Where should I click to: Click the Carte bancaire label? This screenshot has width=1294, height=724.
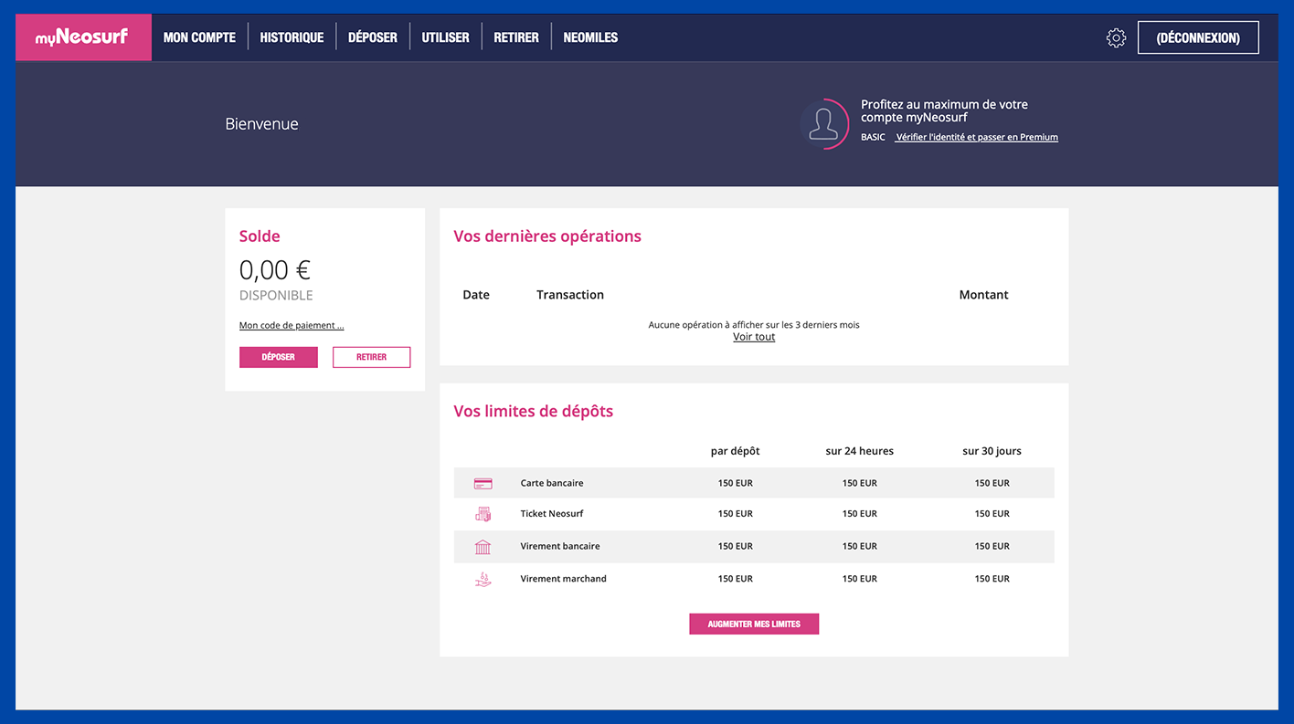552,483
